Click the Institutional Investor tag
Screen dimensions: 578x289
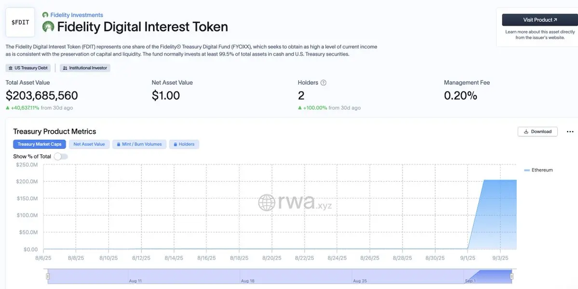pyautogui.click(x=85, y=68)
